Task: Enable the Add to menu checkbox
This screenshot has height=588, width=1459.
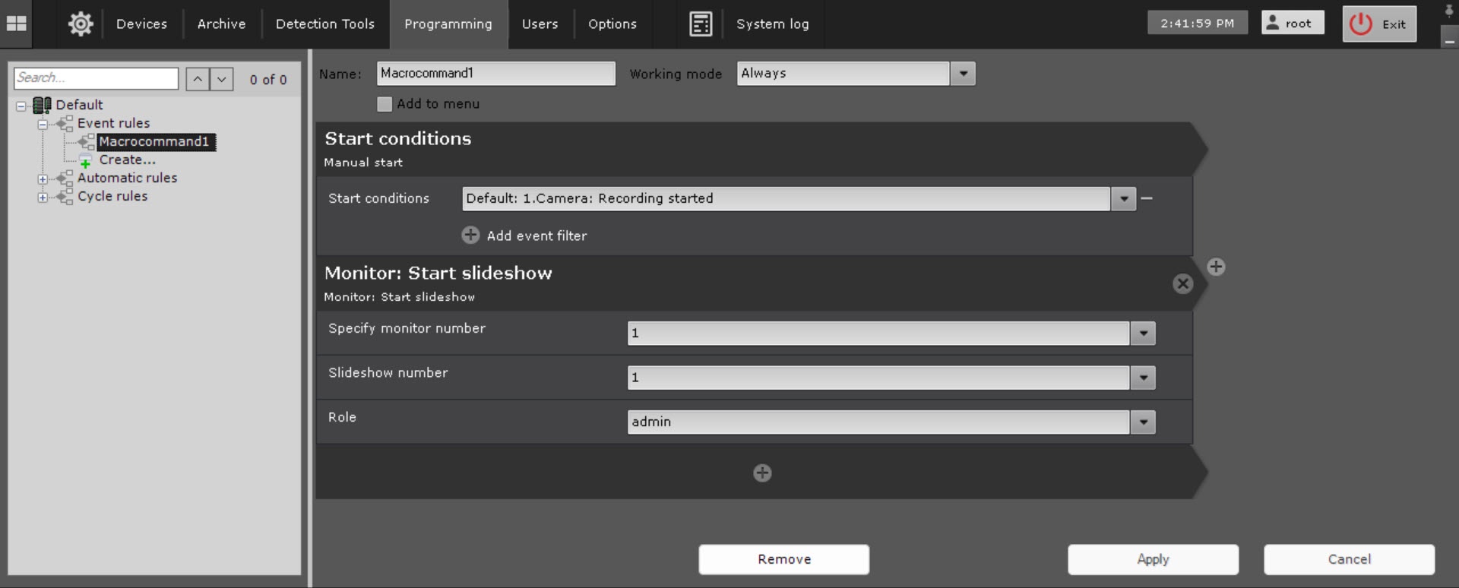Action: [x=385, y=104]
